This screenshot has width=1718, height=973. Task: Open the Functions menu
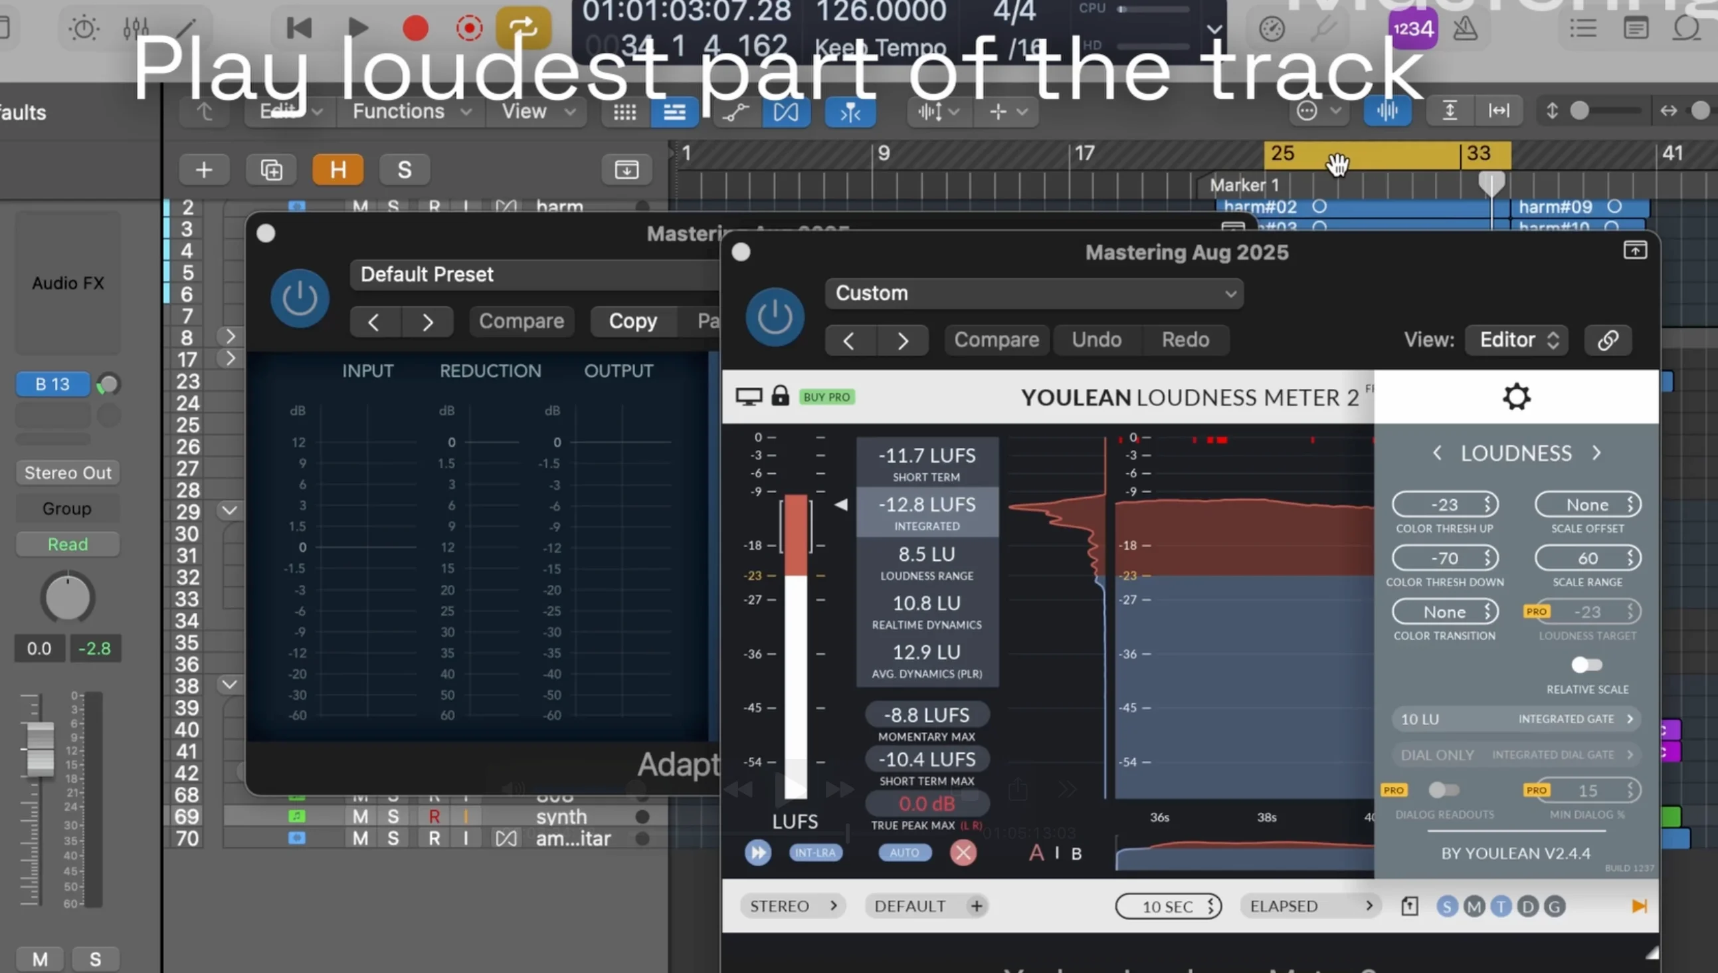click(399, 111)
